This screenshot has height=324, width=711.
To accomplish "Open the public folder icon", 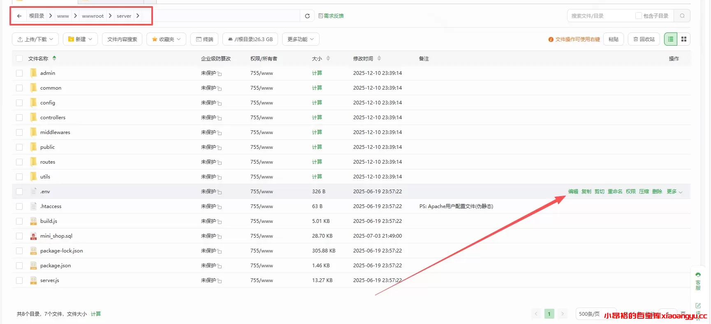I will [33, 147].
